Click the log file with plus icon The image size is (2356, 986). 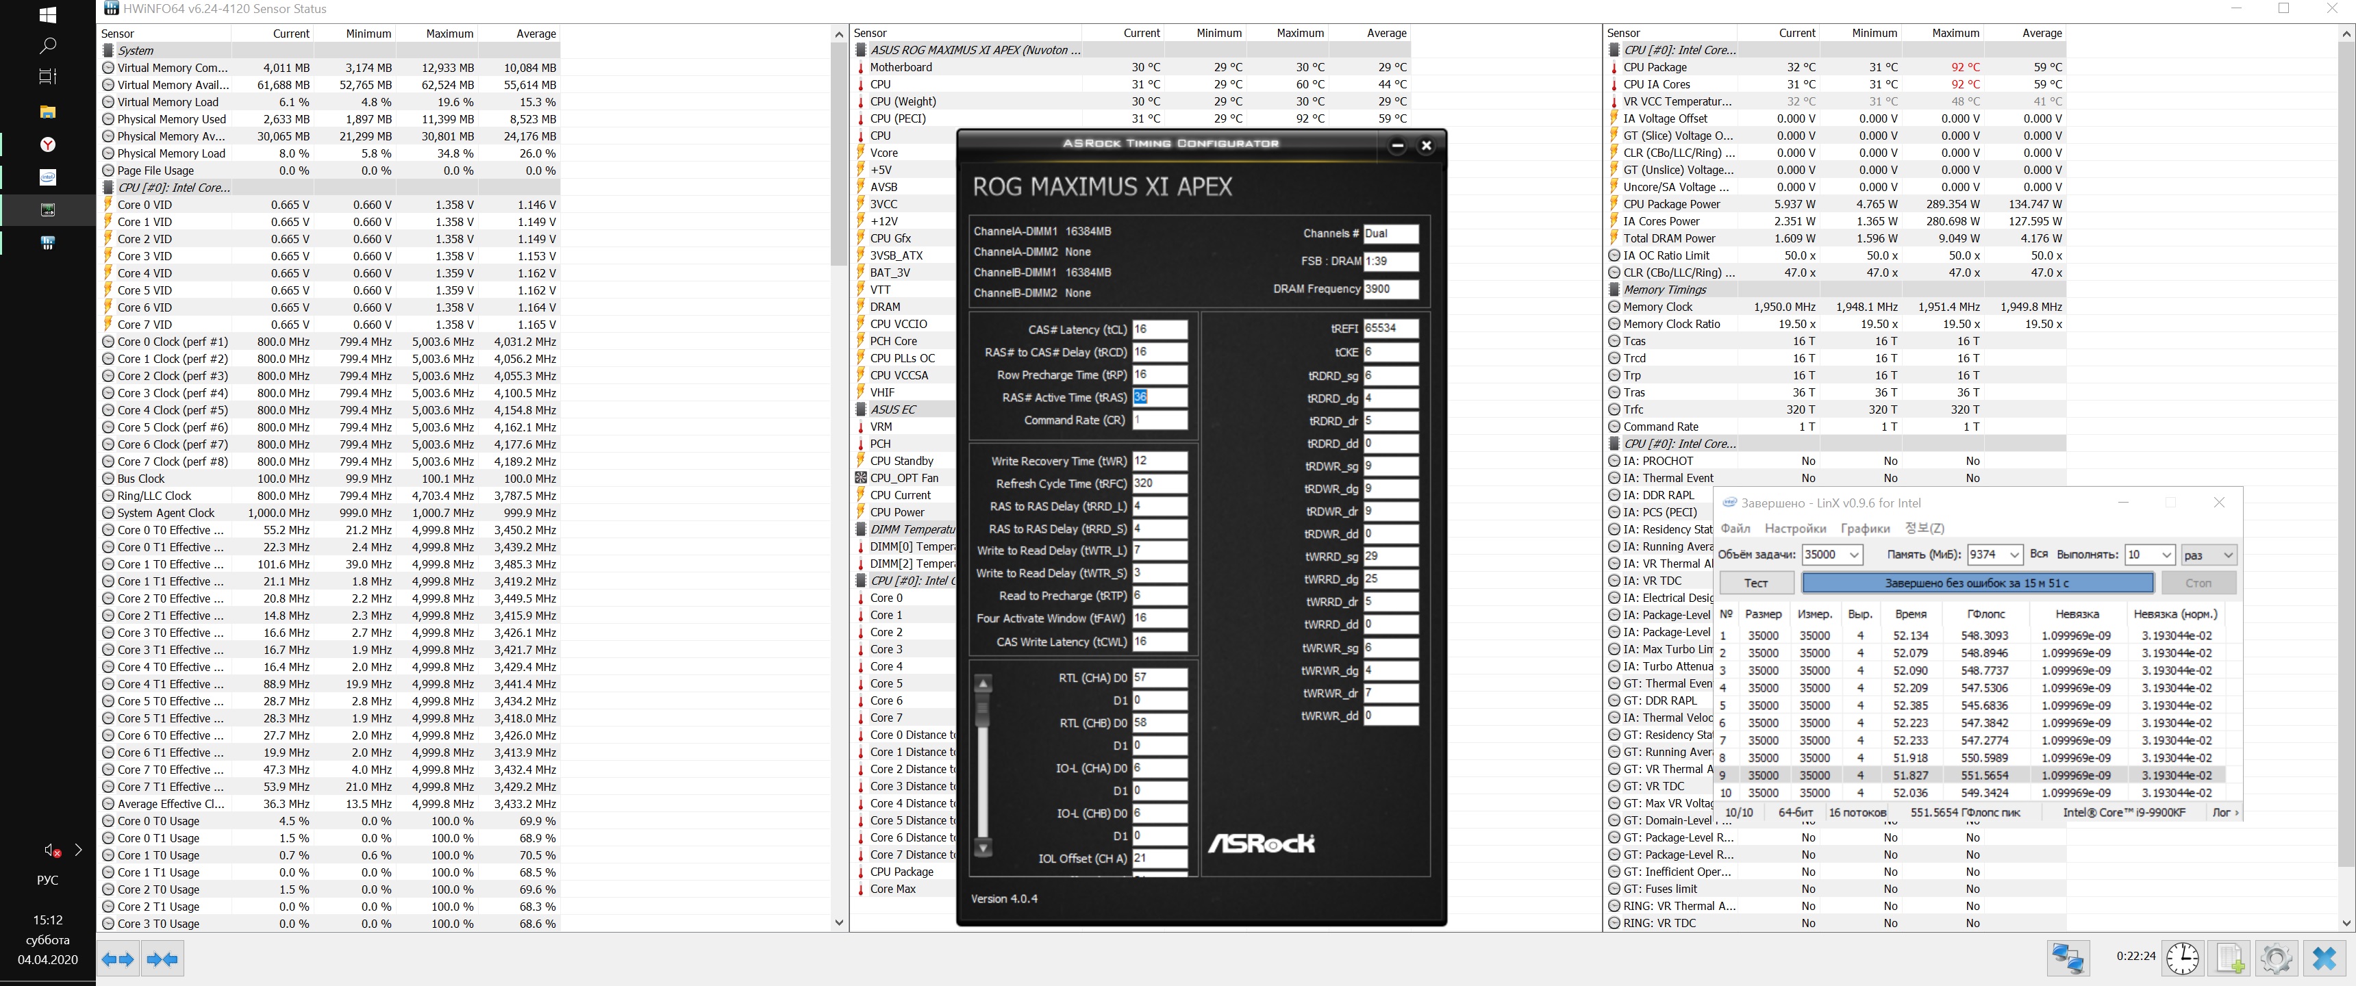point(2229,958)
